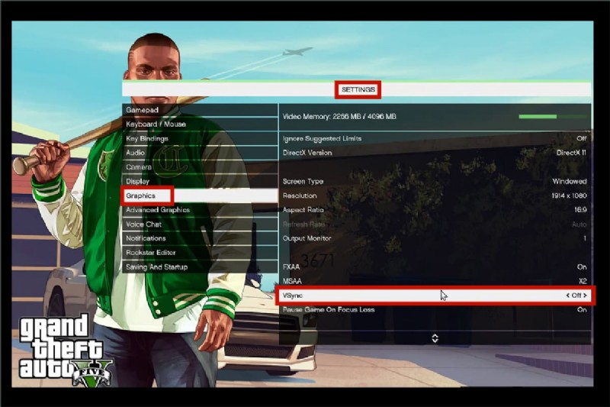Change the DirectX Version setting
The height and width of the screenshot is (407, 610).
(x=435, y=153)
